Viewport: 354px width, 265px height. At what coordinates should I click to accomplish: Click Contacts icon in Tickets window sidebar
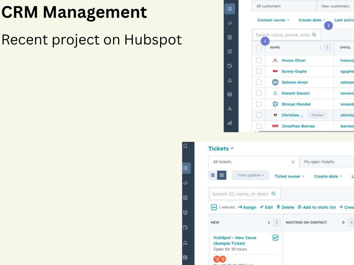coord(185,168)
